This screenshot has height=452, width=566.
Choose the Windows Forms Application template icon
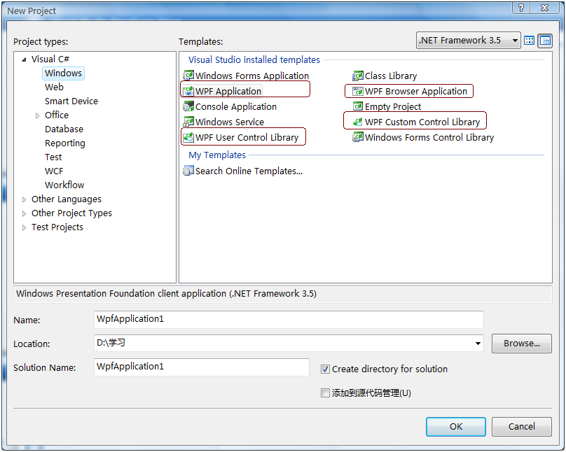click(188, 76)
